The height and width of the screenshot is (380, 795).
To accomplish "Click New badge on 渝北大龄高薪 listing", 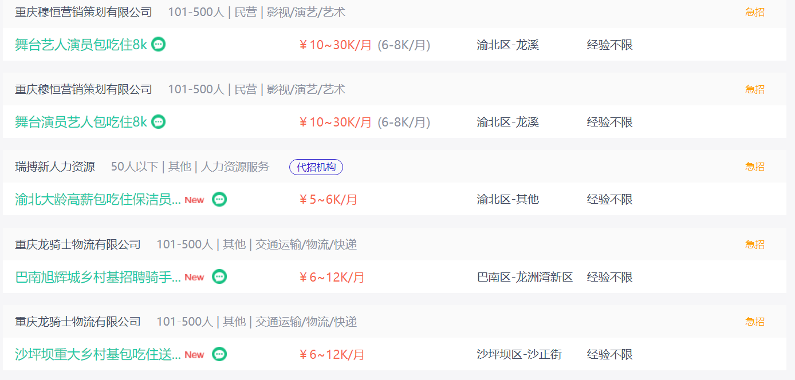I will tap(194, 200).
